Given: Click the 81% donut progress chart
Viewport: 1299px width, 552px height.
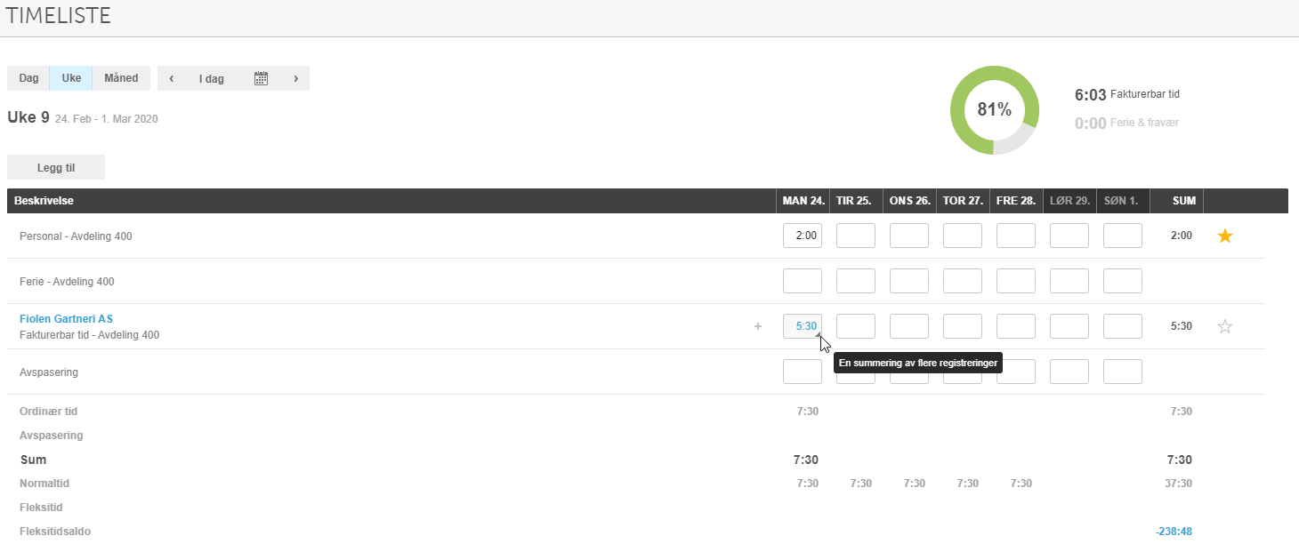Looking at the screenshot, I should pos(995,110).
